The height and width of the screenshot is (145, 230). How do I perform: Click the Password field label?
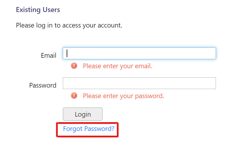coord(43,86)
